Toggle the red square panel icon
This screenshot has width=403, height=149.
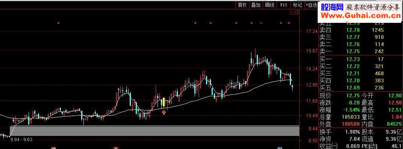point(297,12)
